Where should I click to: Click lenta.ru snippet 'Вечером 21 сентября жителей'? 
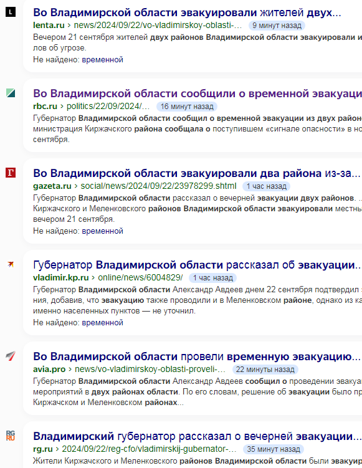90,37
